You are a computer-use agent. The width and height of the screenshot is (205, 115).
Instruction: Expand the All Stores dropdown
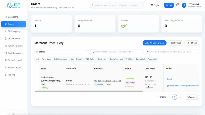click(61, 52)
